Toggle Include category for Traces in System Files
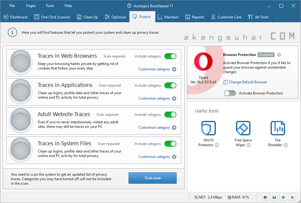This screenshot has height=203, width=301. coord(170,144)
